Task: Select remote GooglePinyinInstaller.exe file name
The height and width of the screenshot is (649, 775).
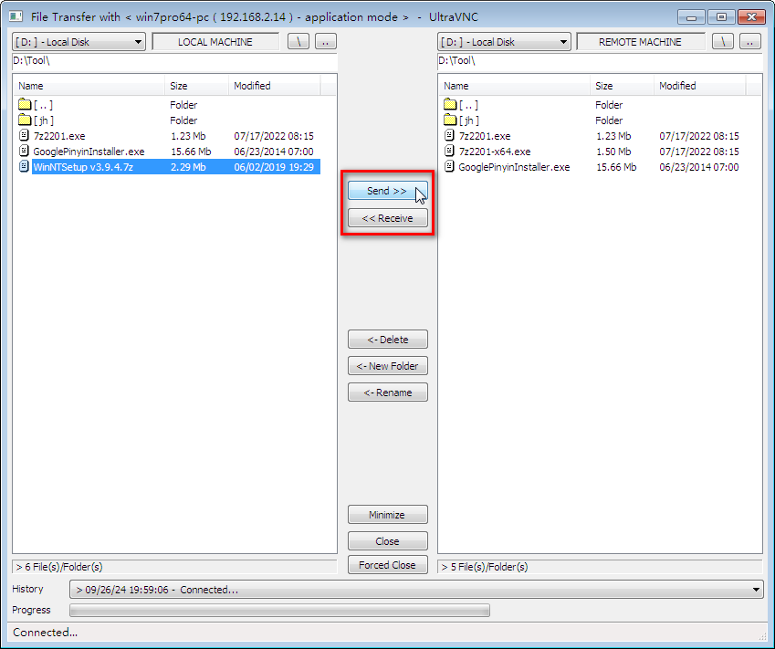Action: pyautogui.click(x=514, y=167)
